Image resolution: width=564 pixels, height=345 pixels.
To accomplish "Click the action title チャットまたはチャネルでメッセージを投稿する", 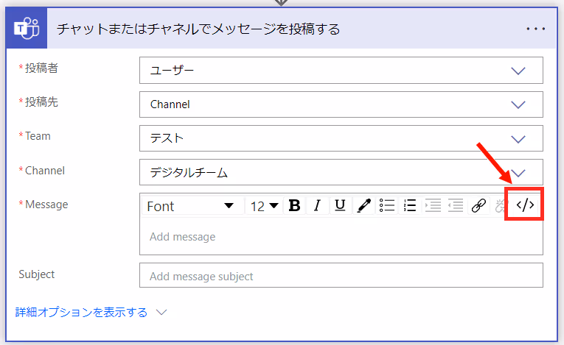I will pyautogui.click(x=198, y=29).
